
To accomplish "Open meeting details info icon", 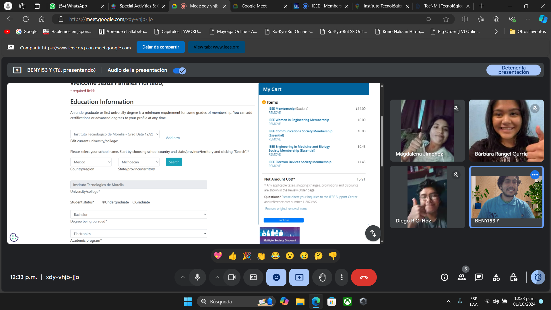I will [x=445, y=277].
